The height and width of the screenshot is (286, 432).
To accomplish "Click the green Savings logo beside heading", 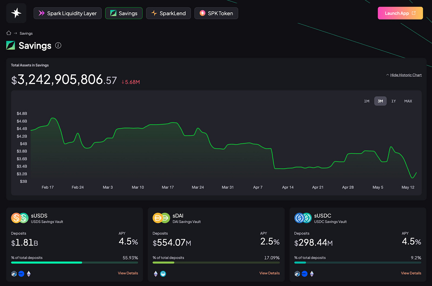I will click(11, 45).
